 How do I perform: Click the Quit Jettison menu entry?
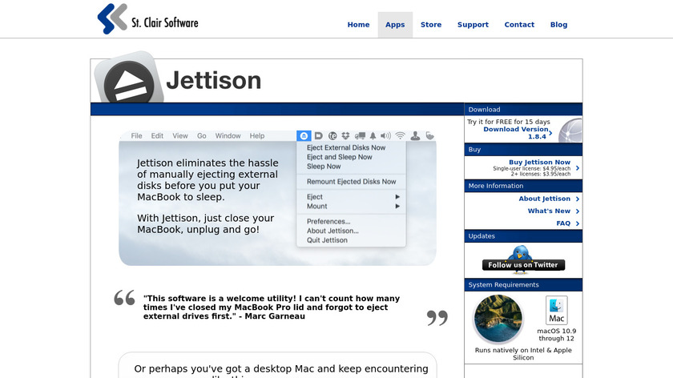coord(327,240)
